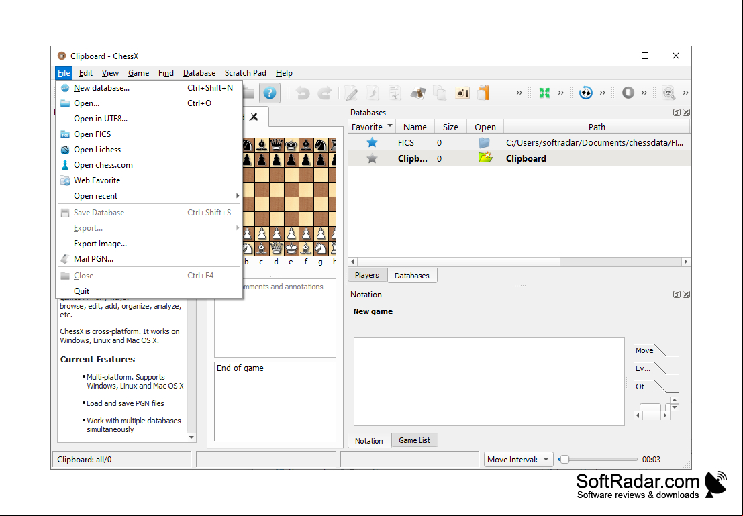The height and width of the screenshot is (516, 743).
Task: Click the Redo arrow in the toolbar
Action: pos(325,93)
